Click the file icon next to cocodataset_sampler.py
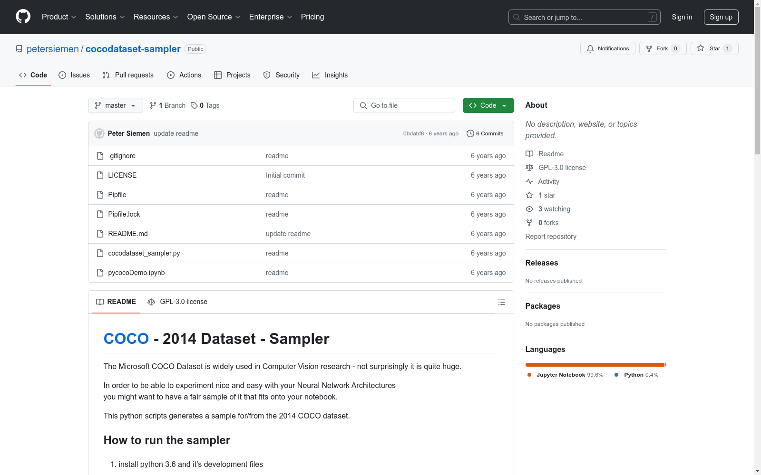761x475 pixels. 100,253
